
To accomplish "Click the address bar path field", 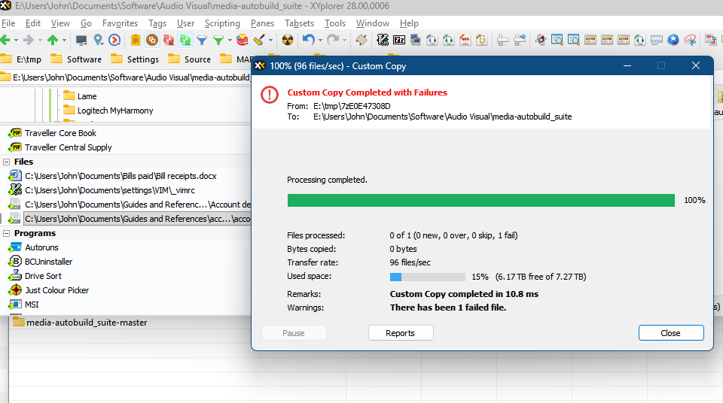I will 126,77.
